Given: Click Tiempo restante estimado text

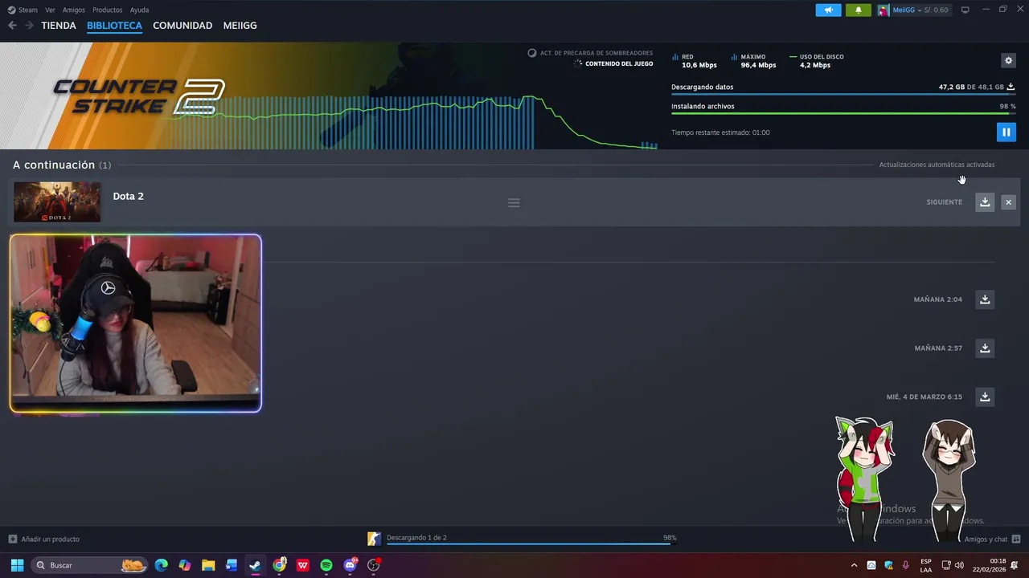Looking at the screenshot, I should (x=720, y=132).
